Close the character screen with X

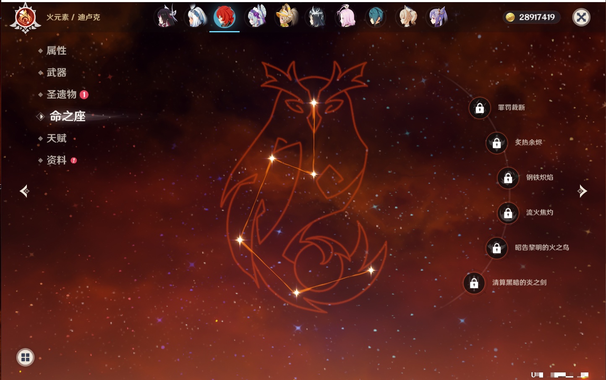(581, 17)
